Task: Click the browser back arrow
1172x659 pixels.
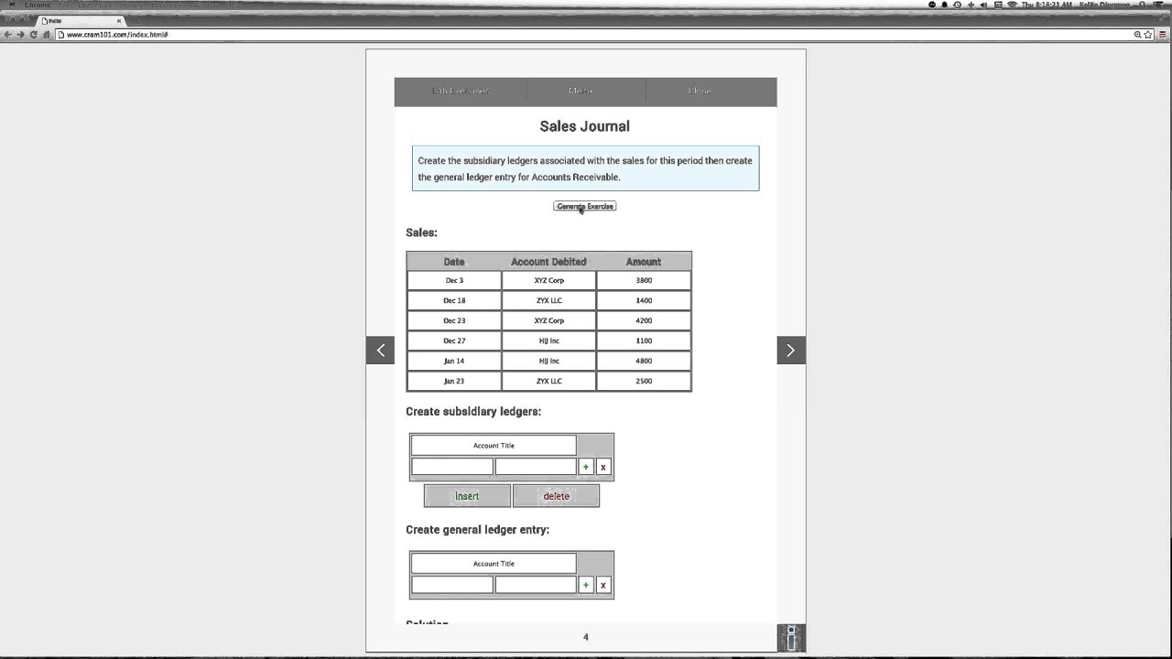Action: (7, 34)
